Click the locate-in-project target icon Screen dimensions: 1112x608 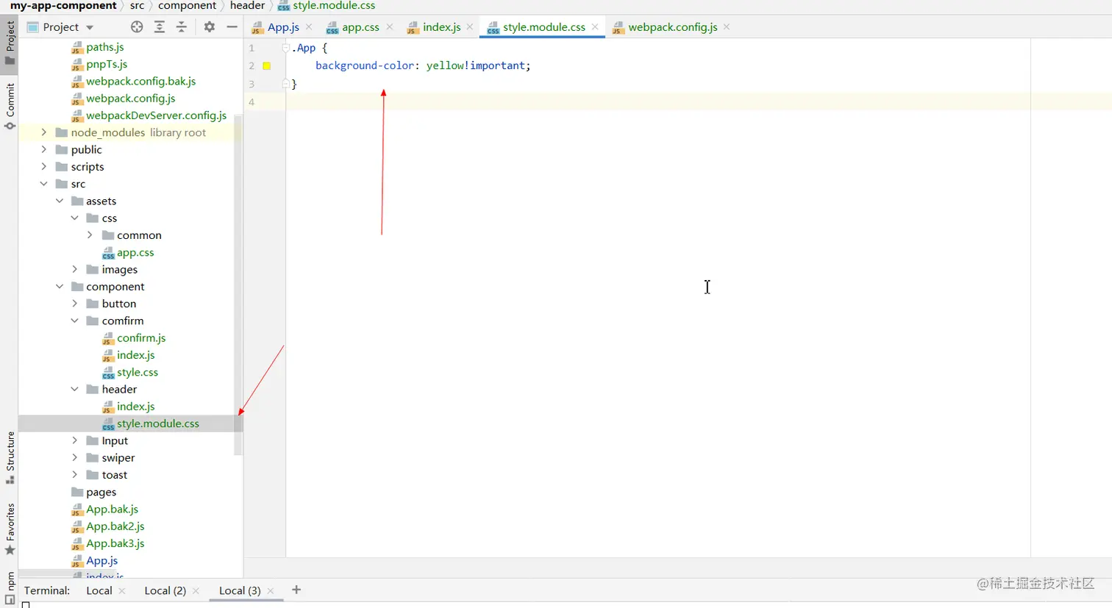tap(137, 27)
